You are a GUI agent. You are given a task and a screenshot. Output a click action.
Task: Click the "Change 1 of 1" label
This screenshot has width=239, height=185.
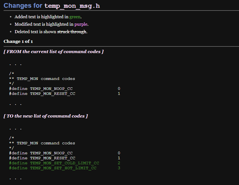(18, 41)
